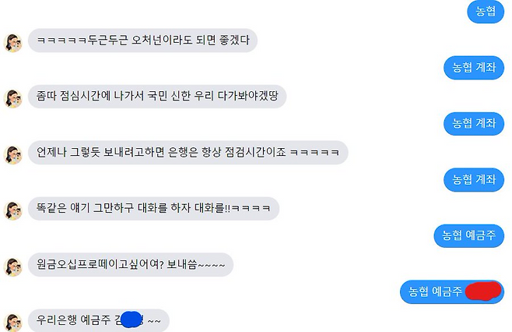Click the avatar beside the ㅋㅋㅋㅋㅋ두근두근 message

tap(12, 43)
